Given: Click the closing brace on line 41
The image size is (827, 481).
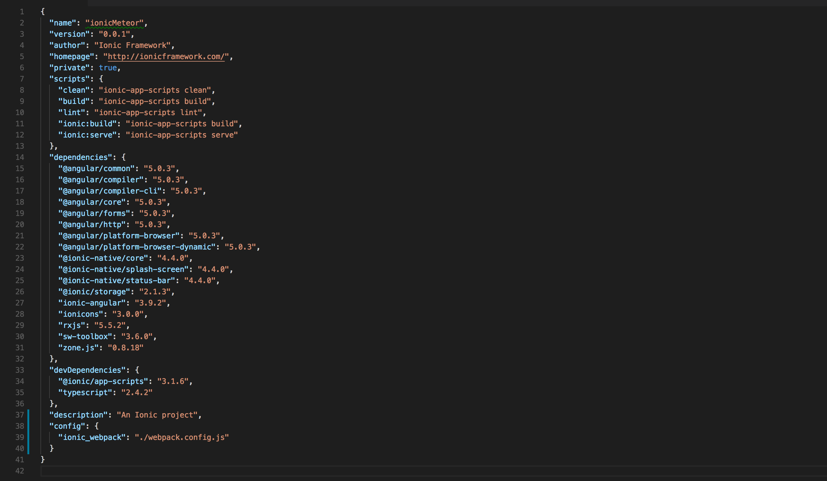Looking at the screenshot, I should [x=43, y=460].
